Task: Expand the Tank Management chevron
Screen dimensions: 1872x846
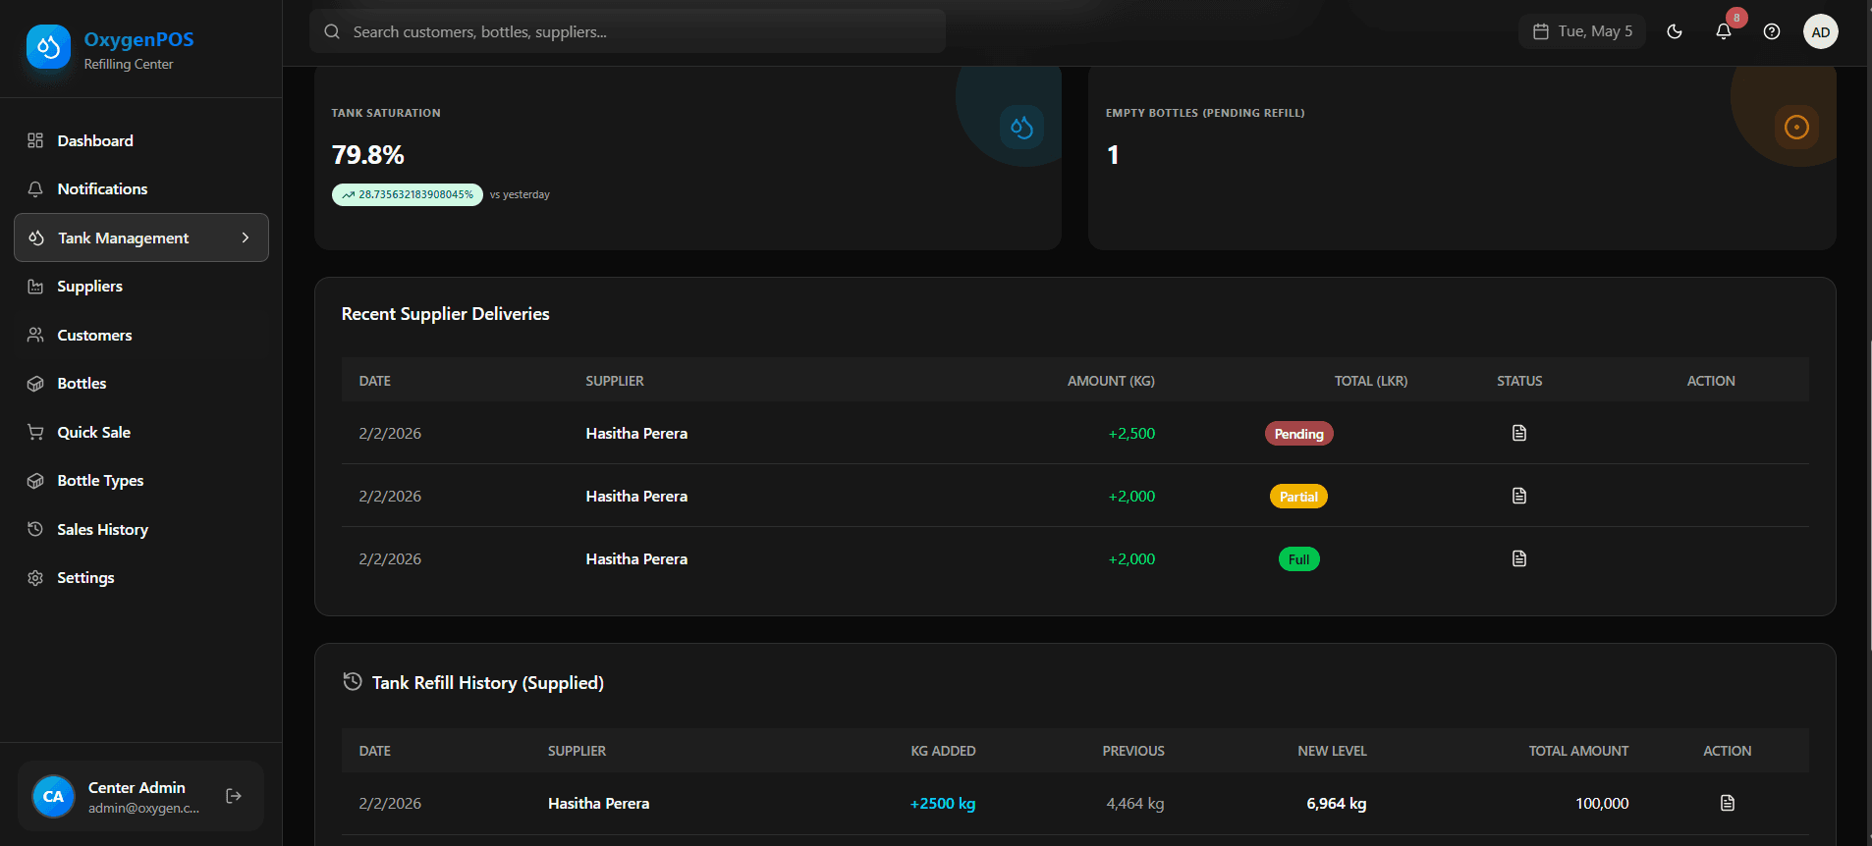Action: [246, 238]
